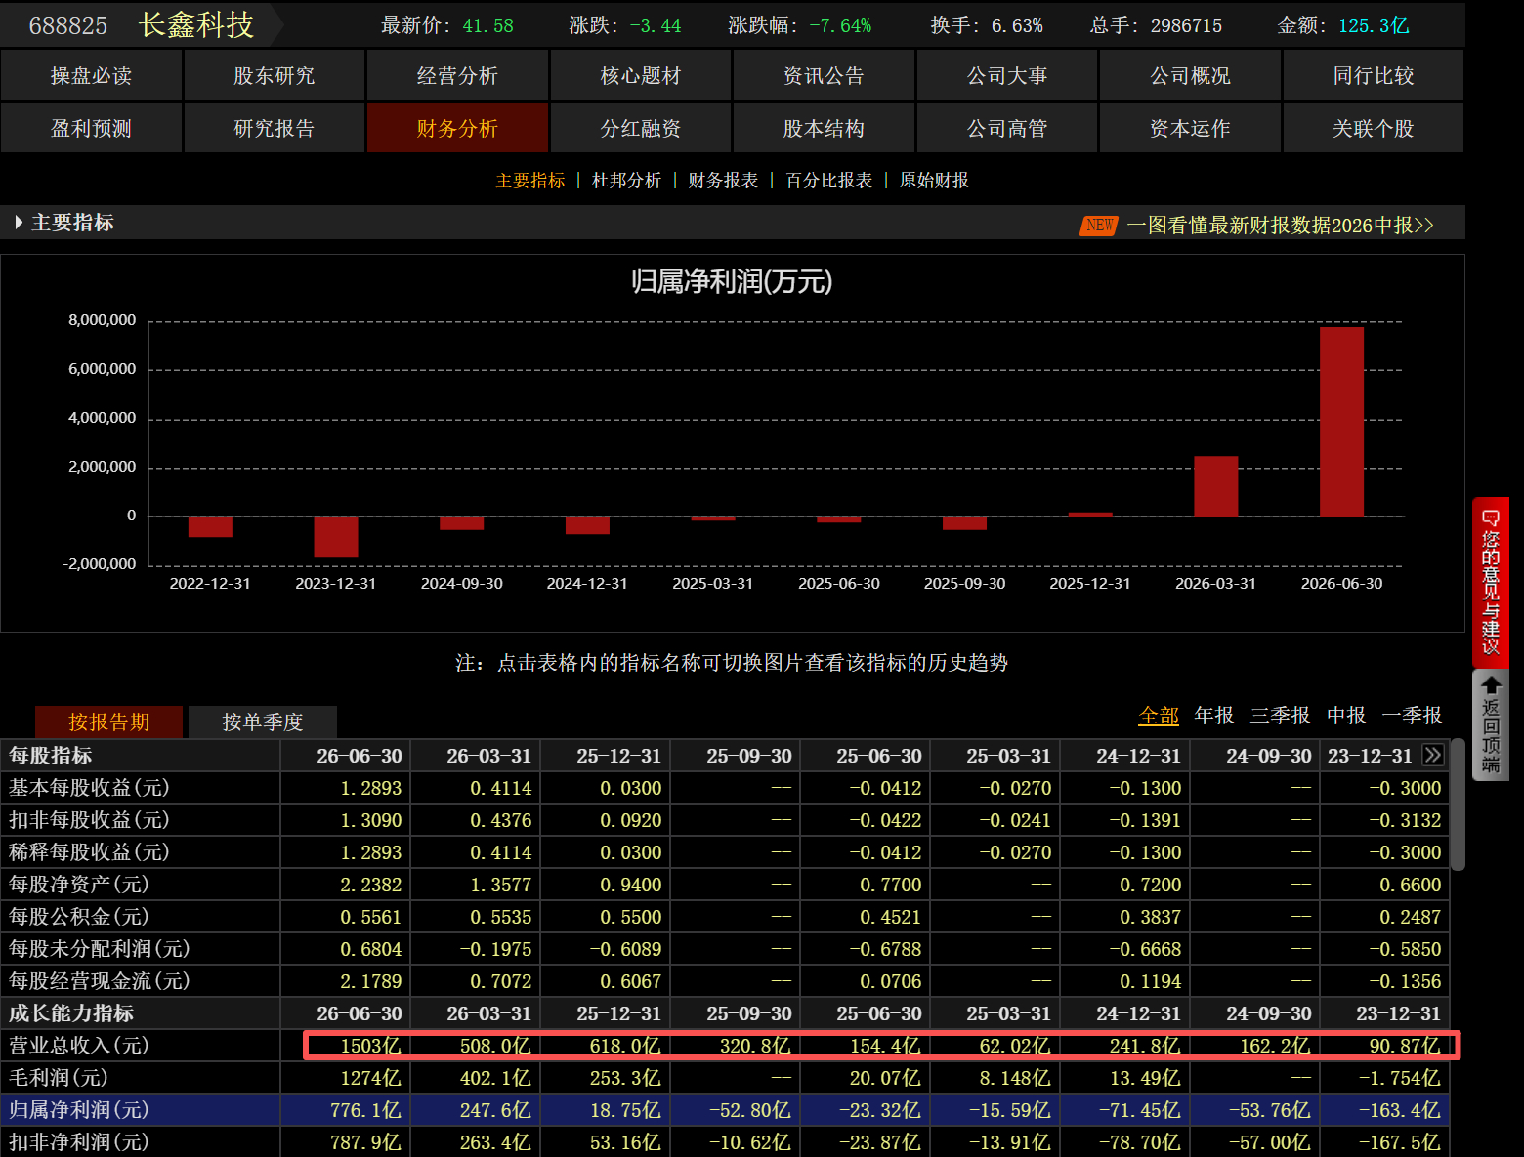Open the 研究报告 tab
Image resolution: width=1524 pixels, height=1157 pixels.
coord(275,128)
